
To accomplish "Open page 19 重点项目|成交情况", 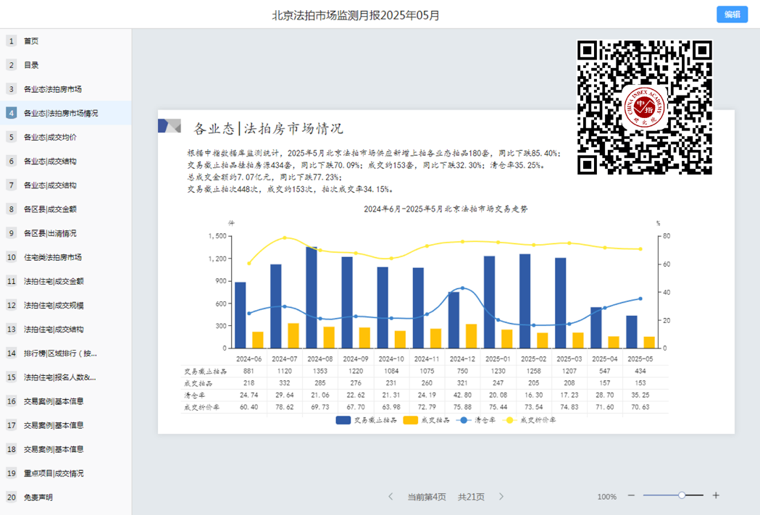I will 65,473.
